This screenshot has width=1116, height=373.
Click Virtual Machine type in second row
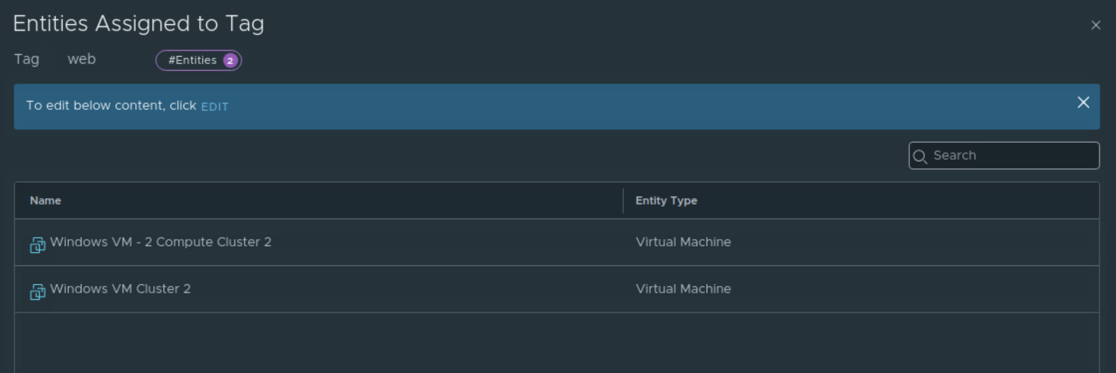click(x=683, y=289)
